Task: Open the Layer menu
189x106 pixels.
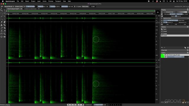Action: click(39, 1)
